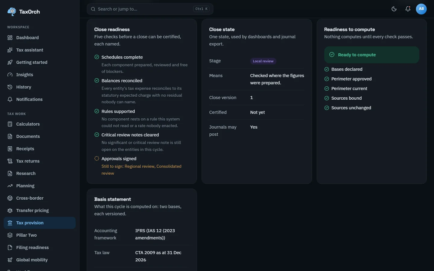Click IFRS IAS 12 framework value
This screenshot has width=434, height=271.
(x=155, y=234)
